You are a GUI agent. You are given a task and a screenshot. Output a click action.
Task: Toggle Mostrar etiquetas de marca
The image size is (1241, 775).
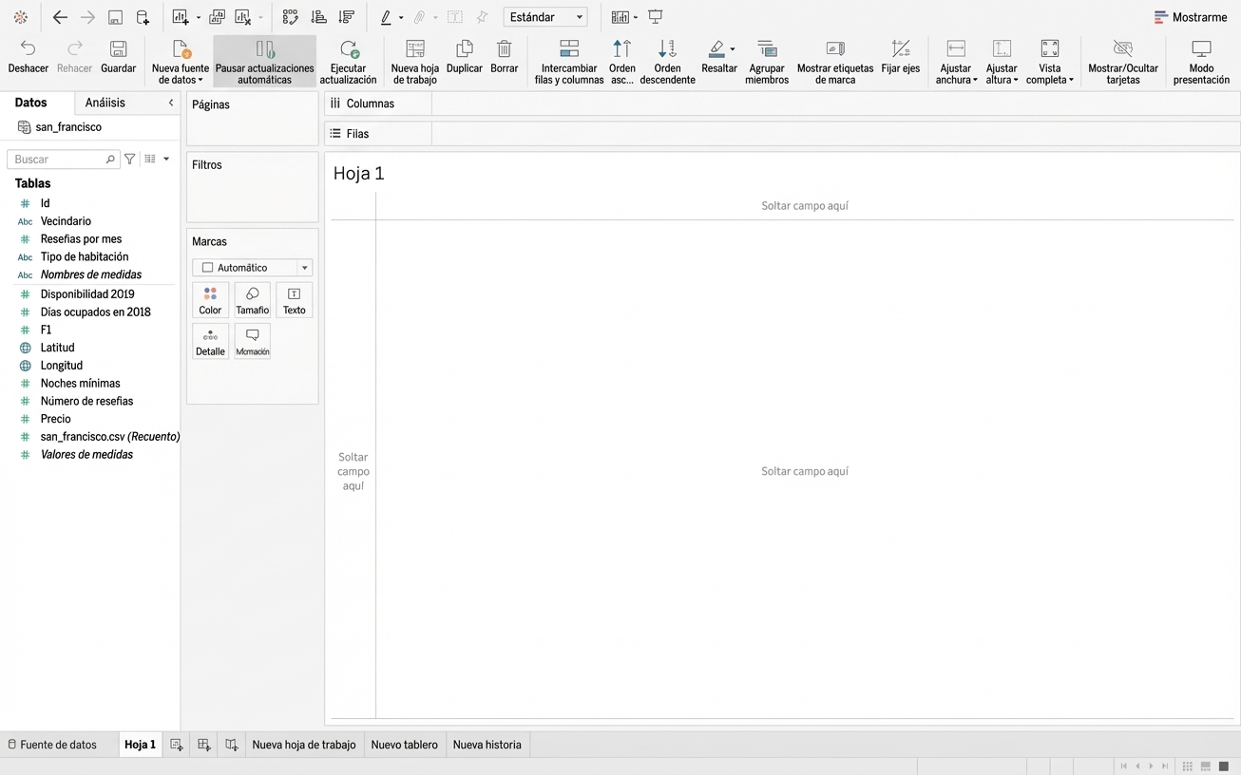point(834,49)
